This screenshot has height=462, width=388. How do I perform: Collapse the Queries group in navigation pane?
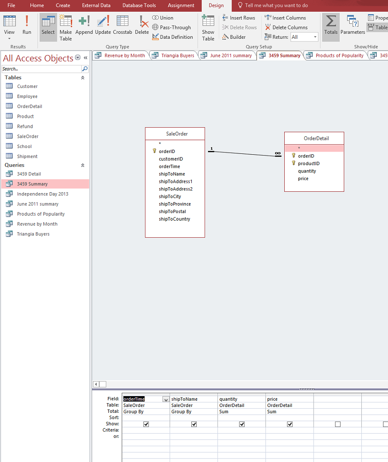pyautogui.click(x=83, y=165)
